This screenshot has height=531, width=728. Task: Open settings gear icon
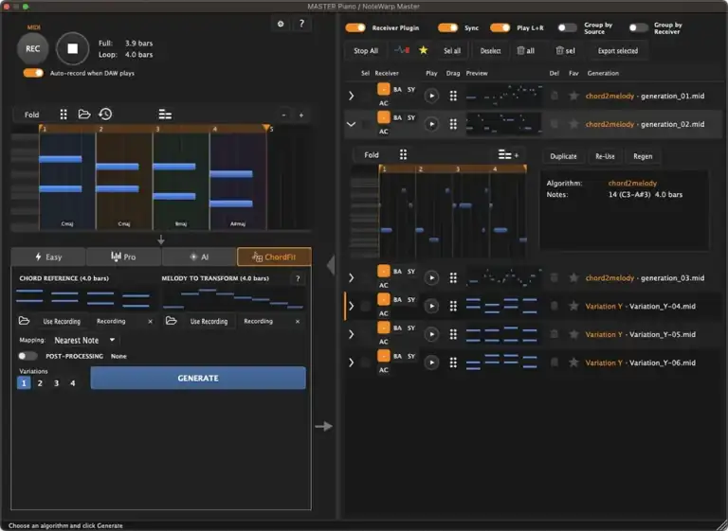point(281,24)
